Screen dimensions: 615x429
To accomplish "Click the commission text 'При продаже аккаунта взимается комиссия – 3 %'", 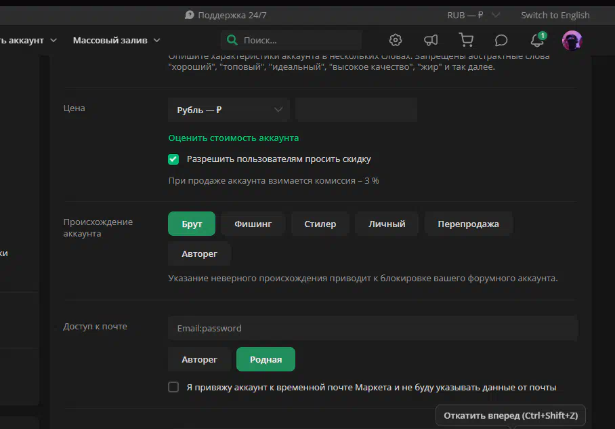I will [x=274, y=180].
